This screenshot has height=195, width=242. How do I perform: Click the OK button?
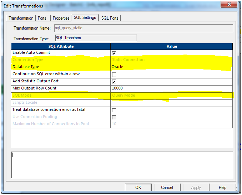click(x=138, y=188)
